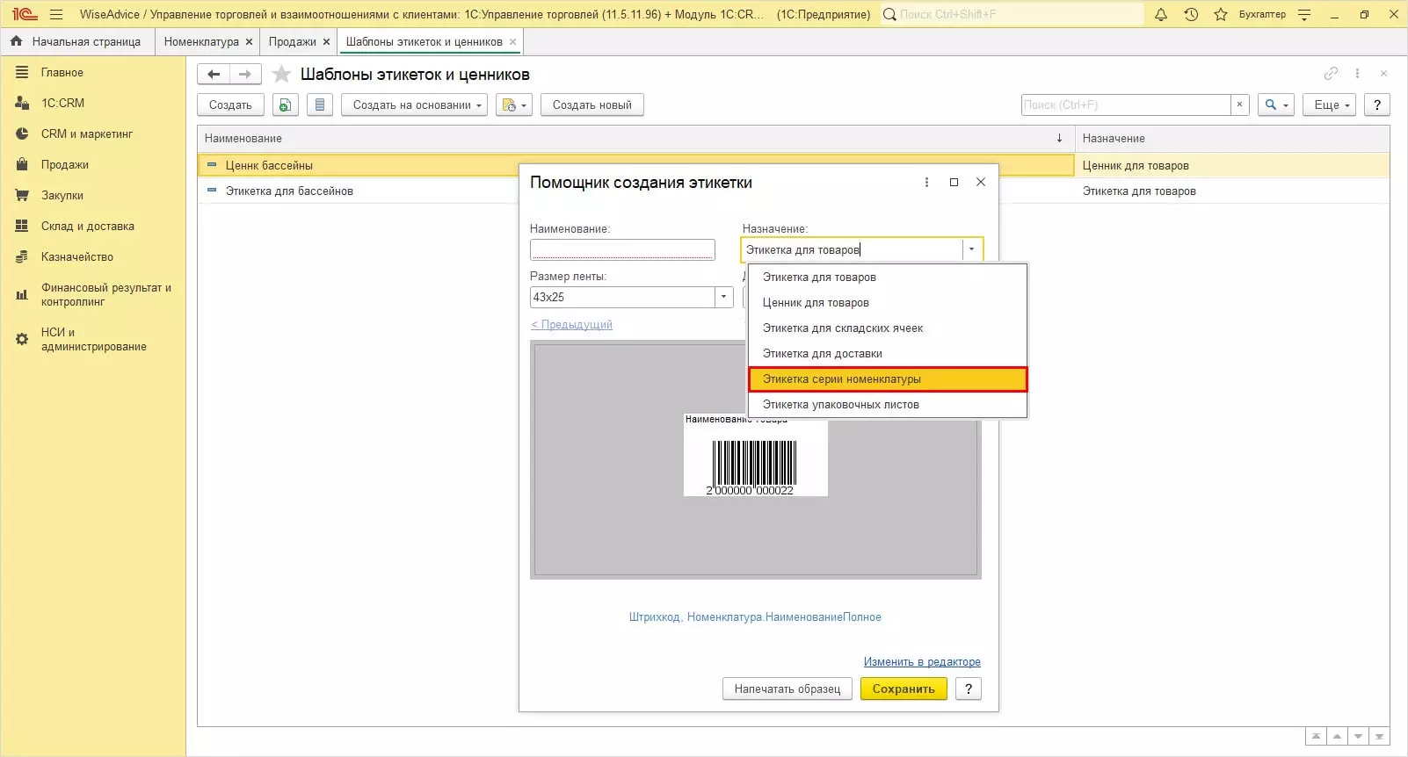The image size is (1408, 757).
Task: Move up one record arrow
Action: [x=1337, y=736]
